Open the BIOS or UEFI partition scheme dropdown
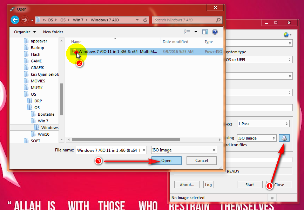This screenshot has height=210, width=304. coord(259,60)
